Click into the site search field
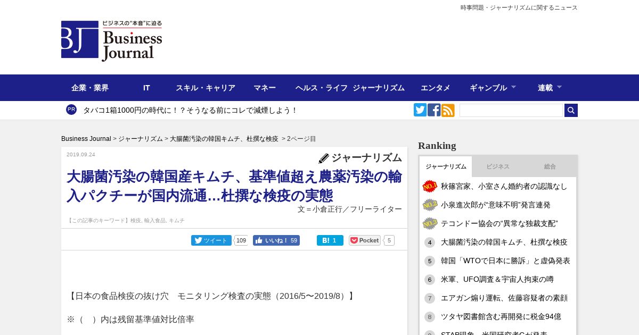 click(511, 110)
